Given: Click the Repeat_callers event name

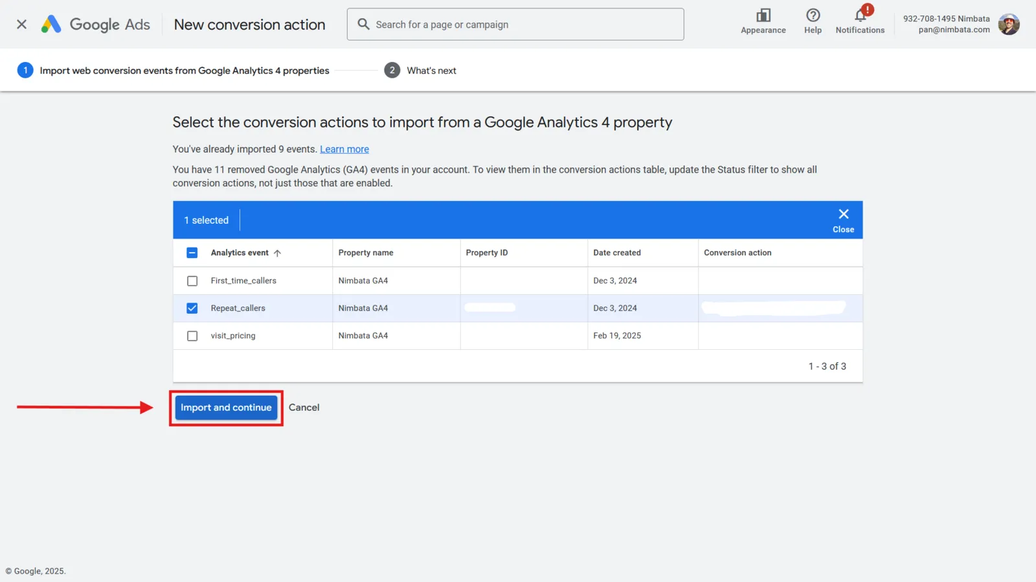Looking at the screenshot, I should tap(238, 308).
